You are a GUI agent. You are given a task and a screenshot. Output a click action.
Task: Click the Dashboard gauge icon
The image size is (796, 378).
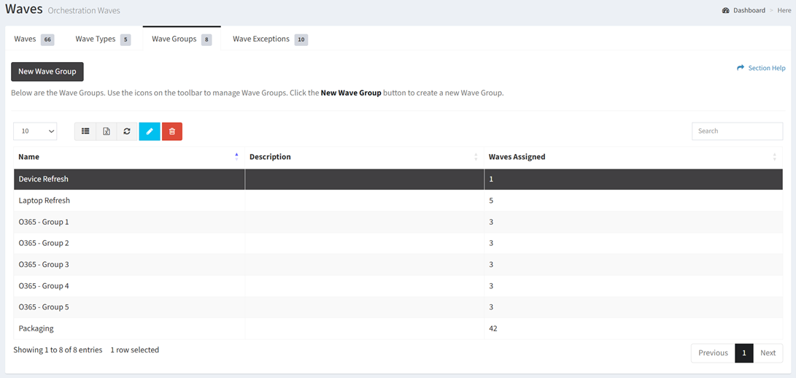tap(726, 10)
